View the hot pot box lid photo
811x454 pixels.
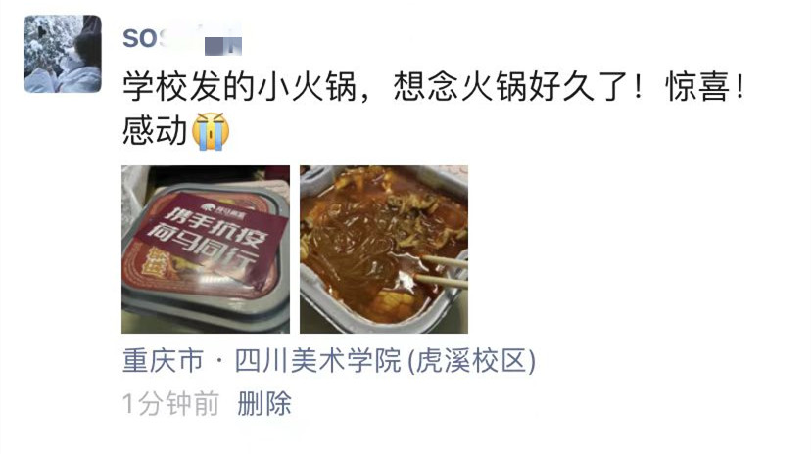pyautogui.click(x=206, y=249)
